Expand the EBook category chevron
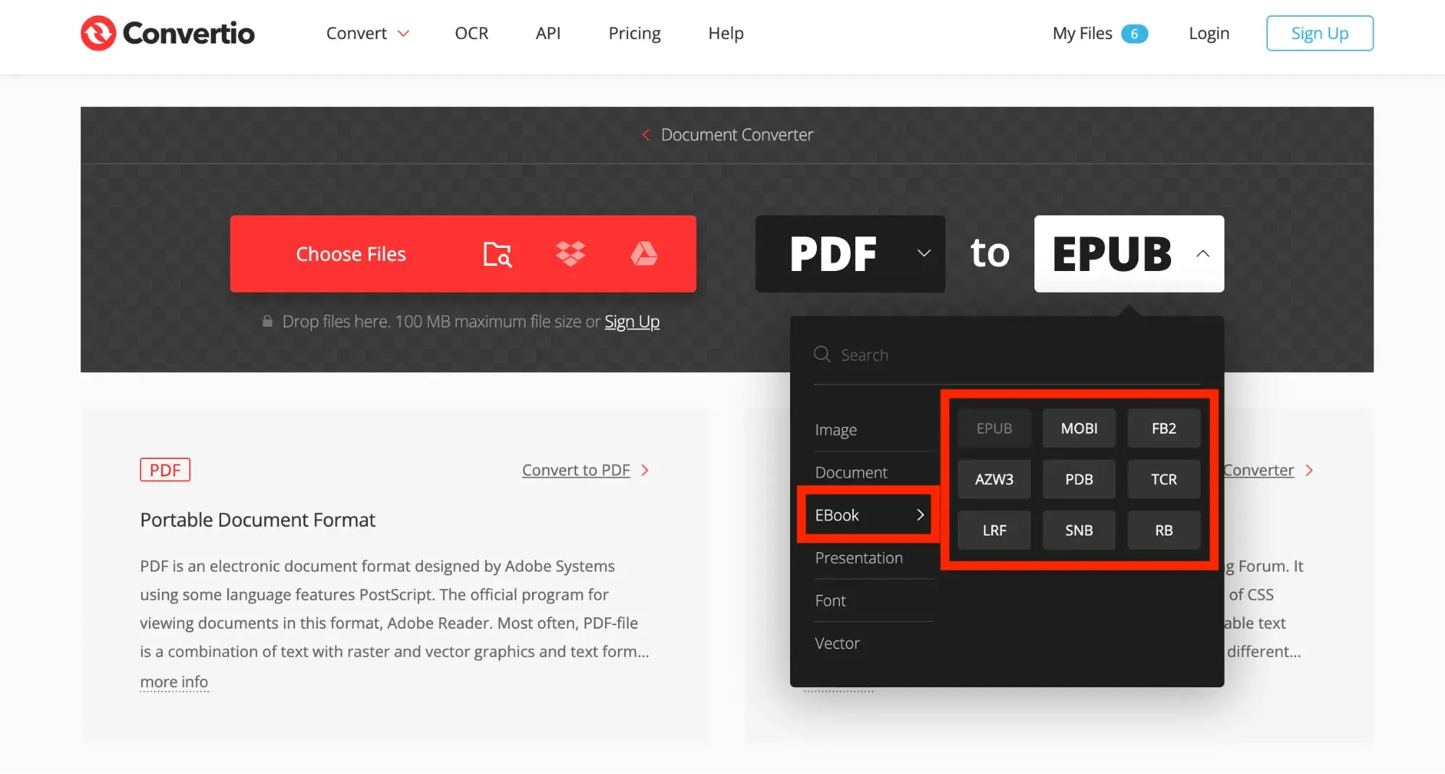The height and width of the screenshot is (774, 1445). 920,515
